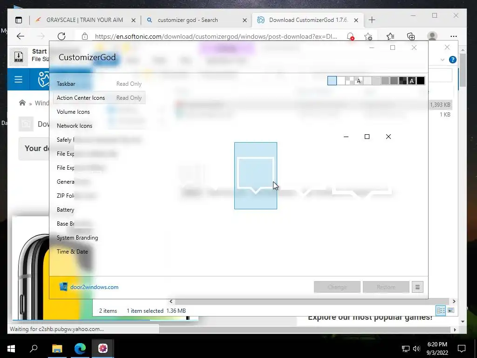Open the Edge Favorites list
The image size is (477, 358).
point(390,36)
